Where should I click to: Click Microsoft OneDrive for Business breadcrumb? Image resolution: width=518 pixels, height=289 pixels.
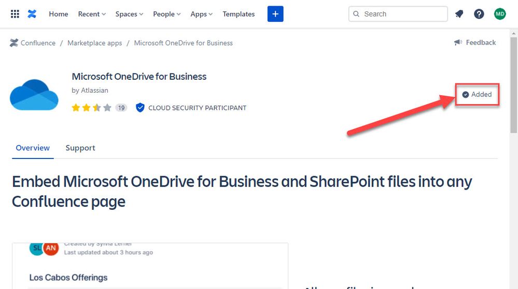tap(184, 43)
